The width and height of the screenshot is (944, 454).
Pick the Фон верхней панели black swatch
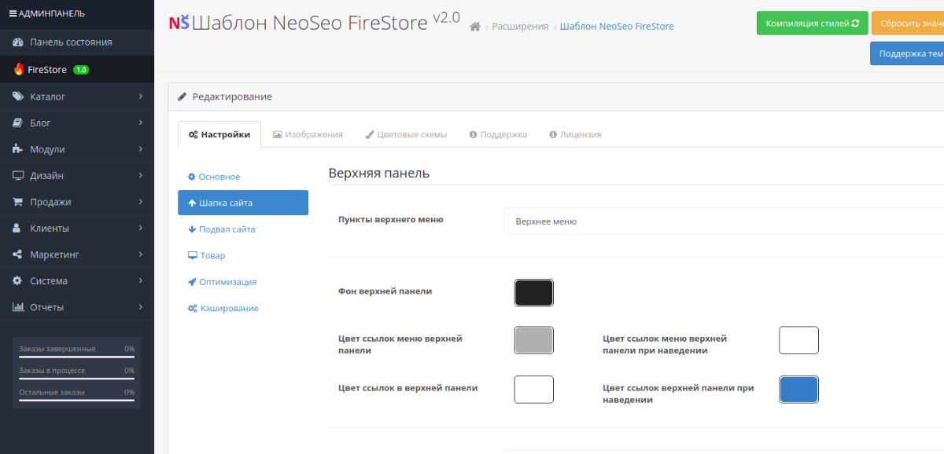(x=534, y=293)
